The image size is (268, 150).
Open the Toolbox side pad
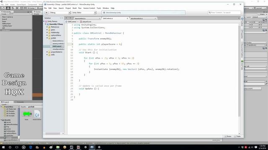pyautogui.click(x=242, y=22)
